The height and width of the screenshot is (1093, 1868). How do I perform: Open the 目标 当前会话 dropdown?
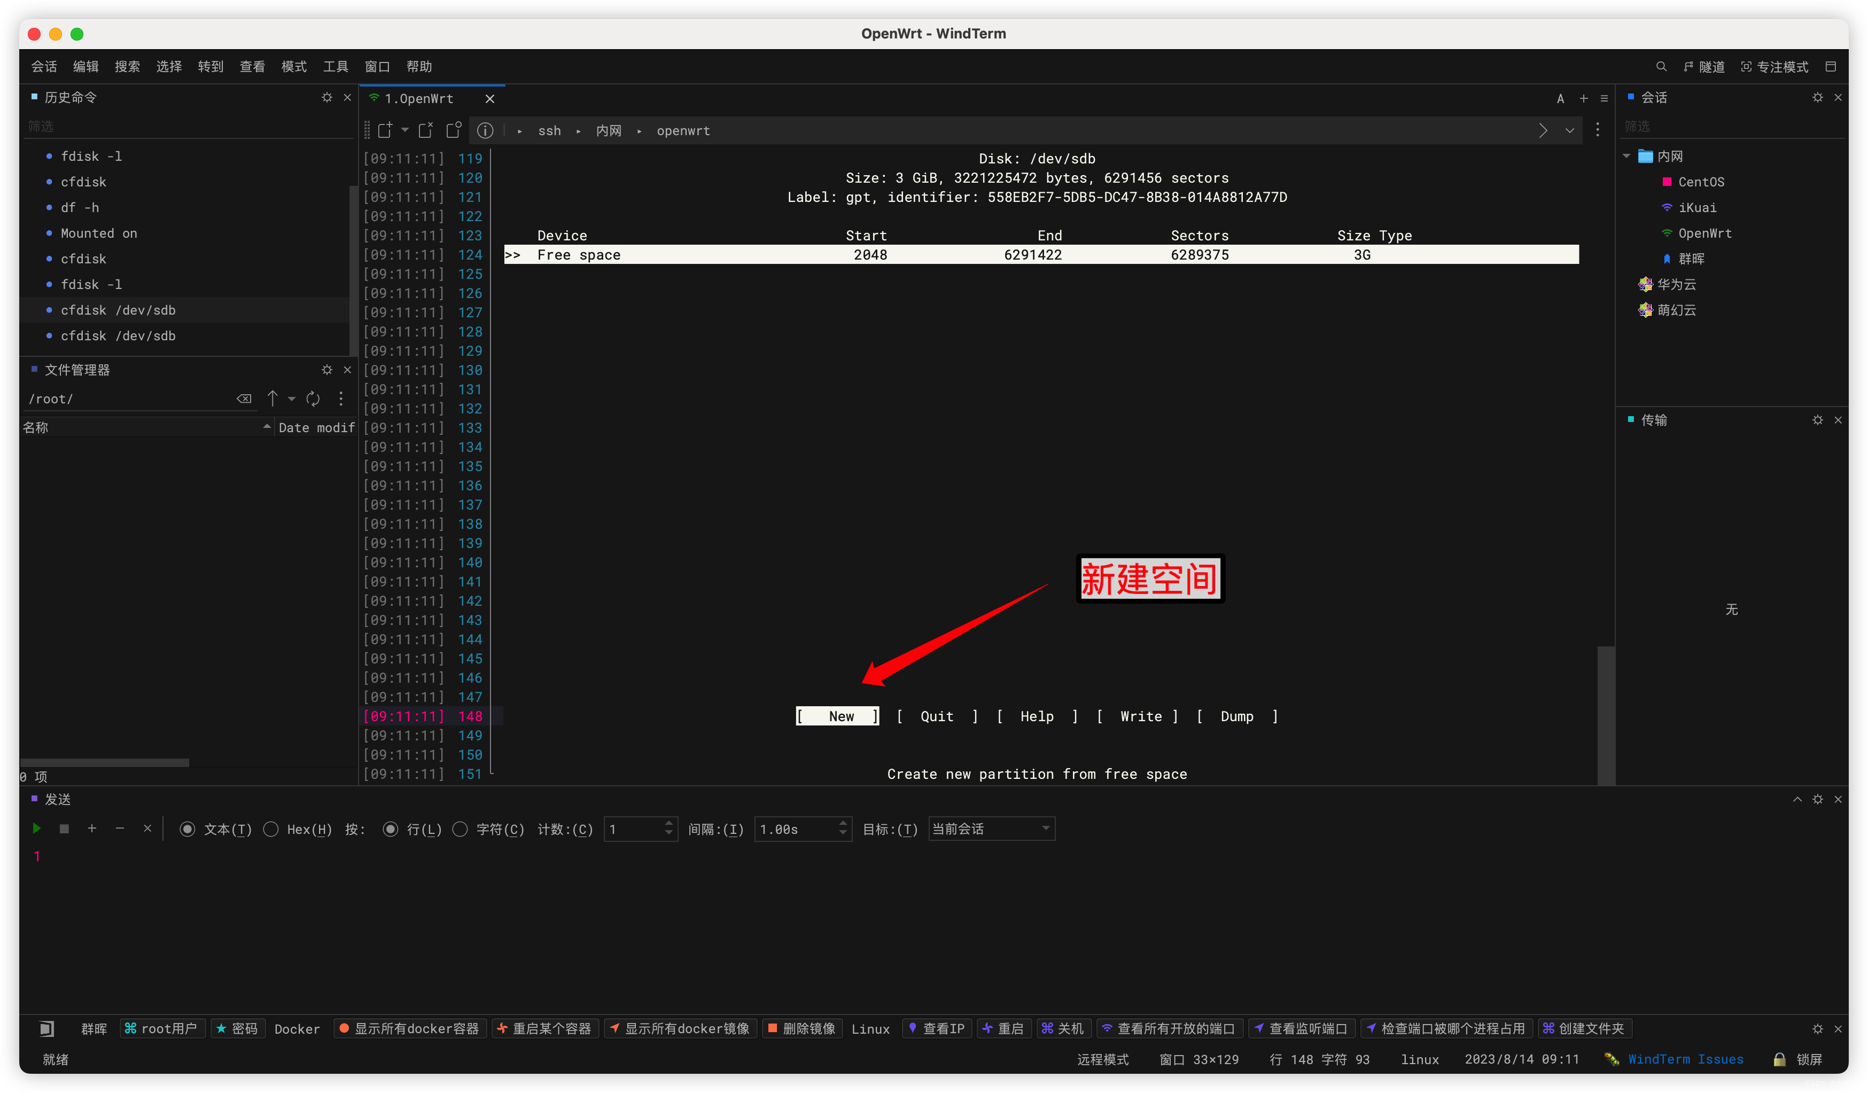click(x=991, y=829)
